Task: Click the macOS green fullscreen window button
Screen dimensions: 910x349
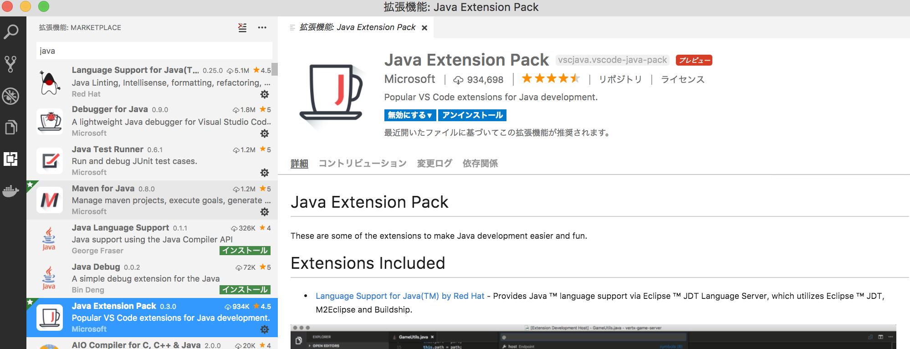Action: (x=43, y=6)
